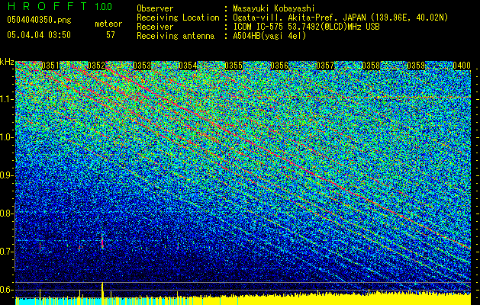Image resolution: width=480 pixels, height=305 pixels.
Task: Click the kHz axis unit label
Action: tap(7, 62)
